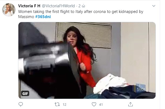
Task: View the 12 retweets count
Action: click(64, 104)
